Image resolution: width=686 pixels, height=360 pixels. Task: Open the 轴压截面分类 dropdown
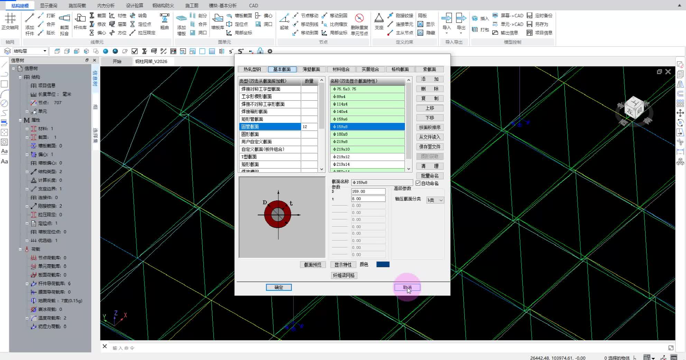coord(435,200)
